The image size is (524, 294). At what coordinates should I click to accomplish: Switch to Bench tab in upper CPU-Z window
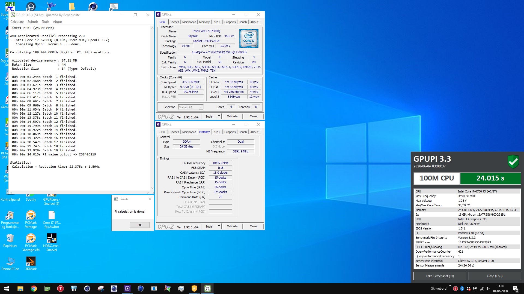tap(243, 22)
